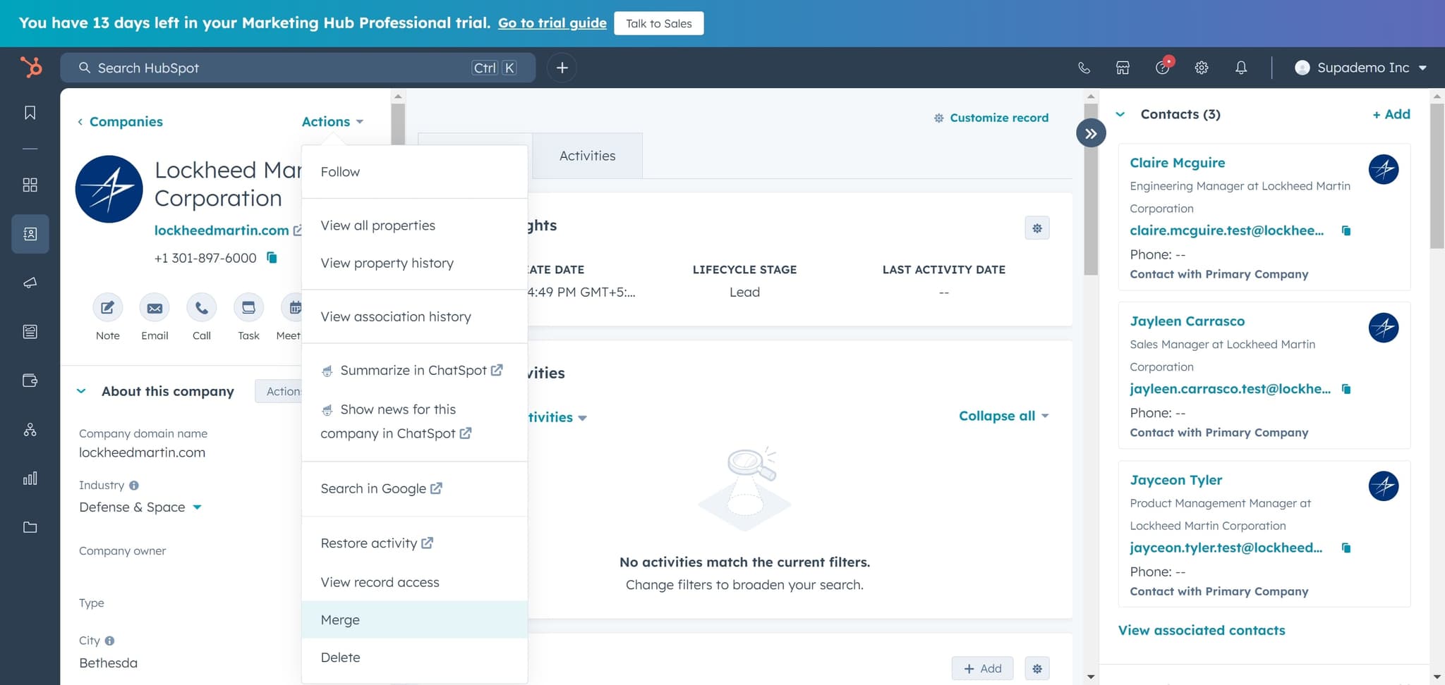1445x685 pixels.
Task: Collapse the right sidebar with double-arrow button
Action: pos(1091,133)
